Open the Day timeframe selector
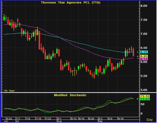The image size is (157, 123). (149, 120)
